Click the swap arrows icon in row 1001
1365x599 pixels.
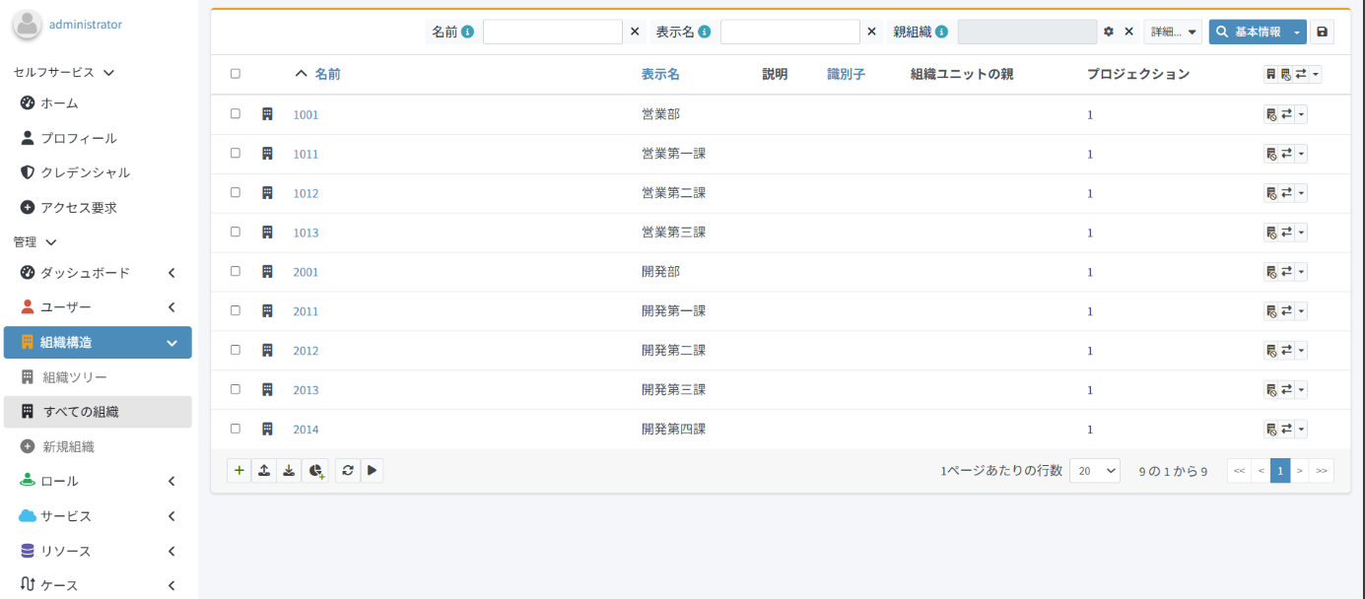(1286, 115)
